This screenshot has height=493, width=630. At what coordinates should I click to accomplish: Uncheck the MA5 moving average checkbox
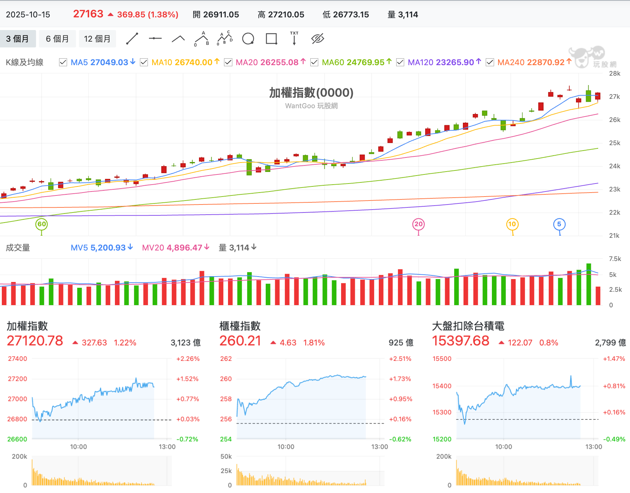pos(63,62)
